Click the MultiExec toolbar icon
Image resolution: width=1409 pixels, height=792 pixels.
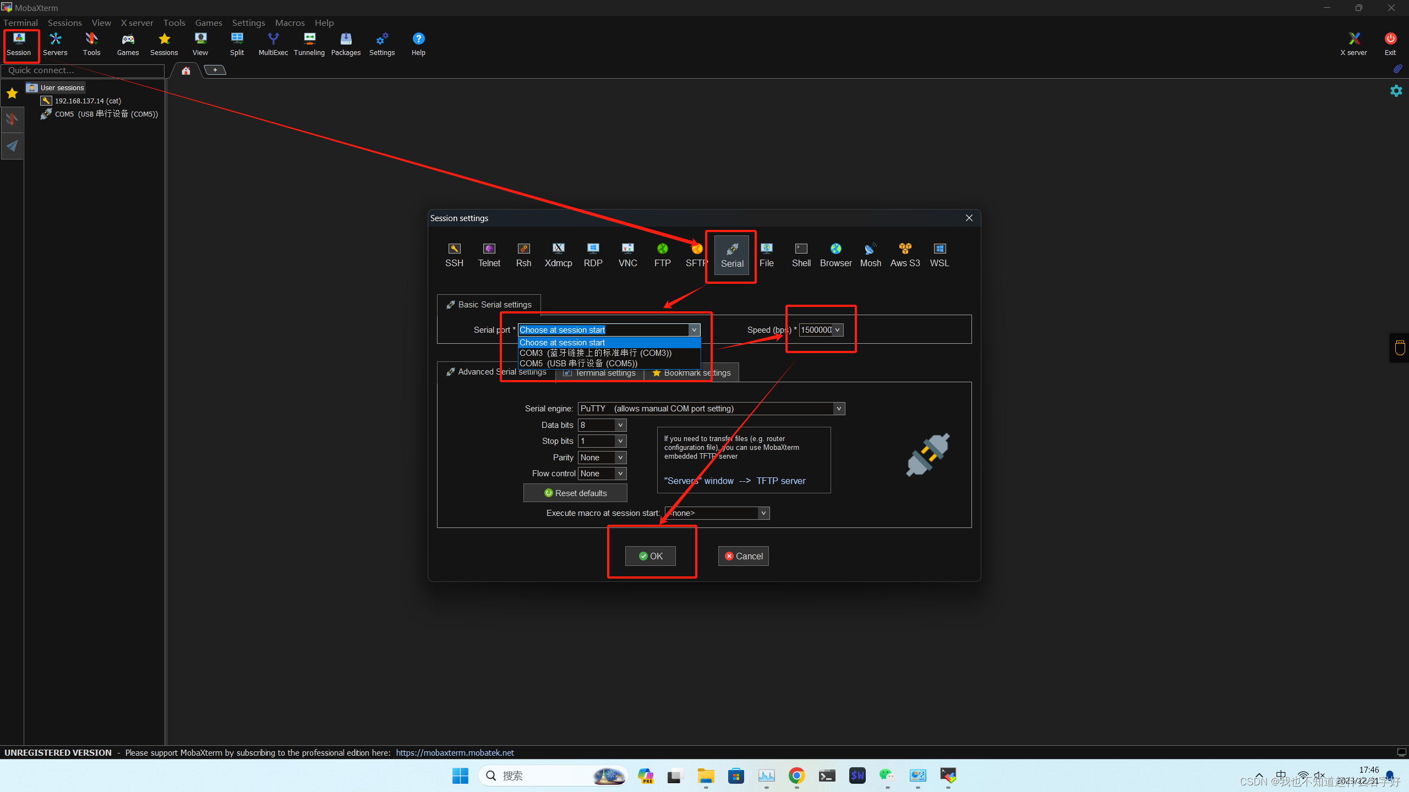pyautogui.click(x=273, y=43)
